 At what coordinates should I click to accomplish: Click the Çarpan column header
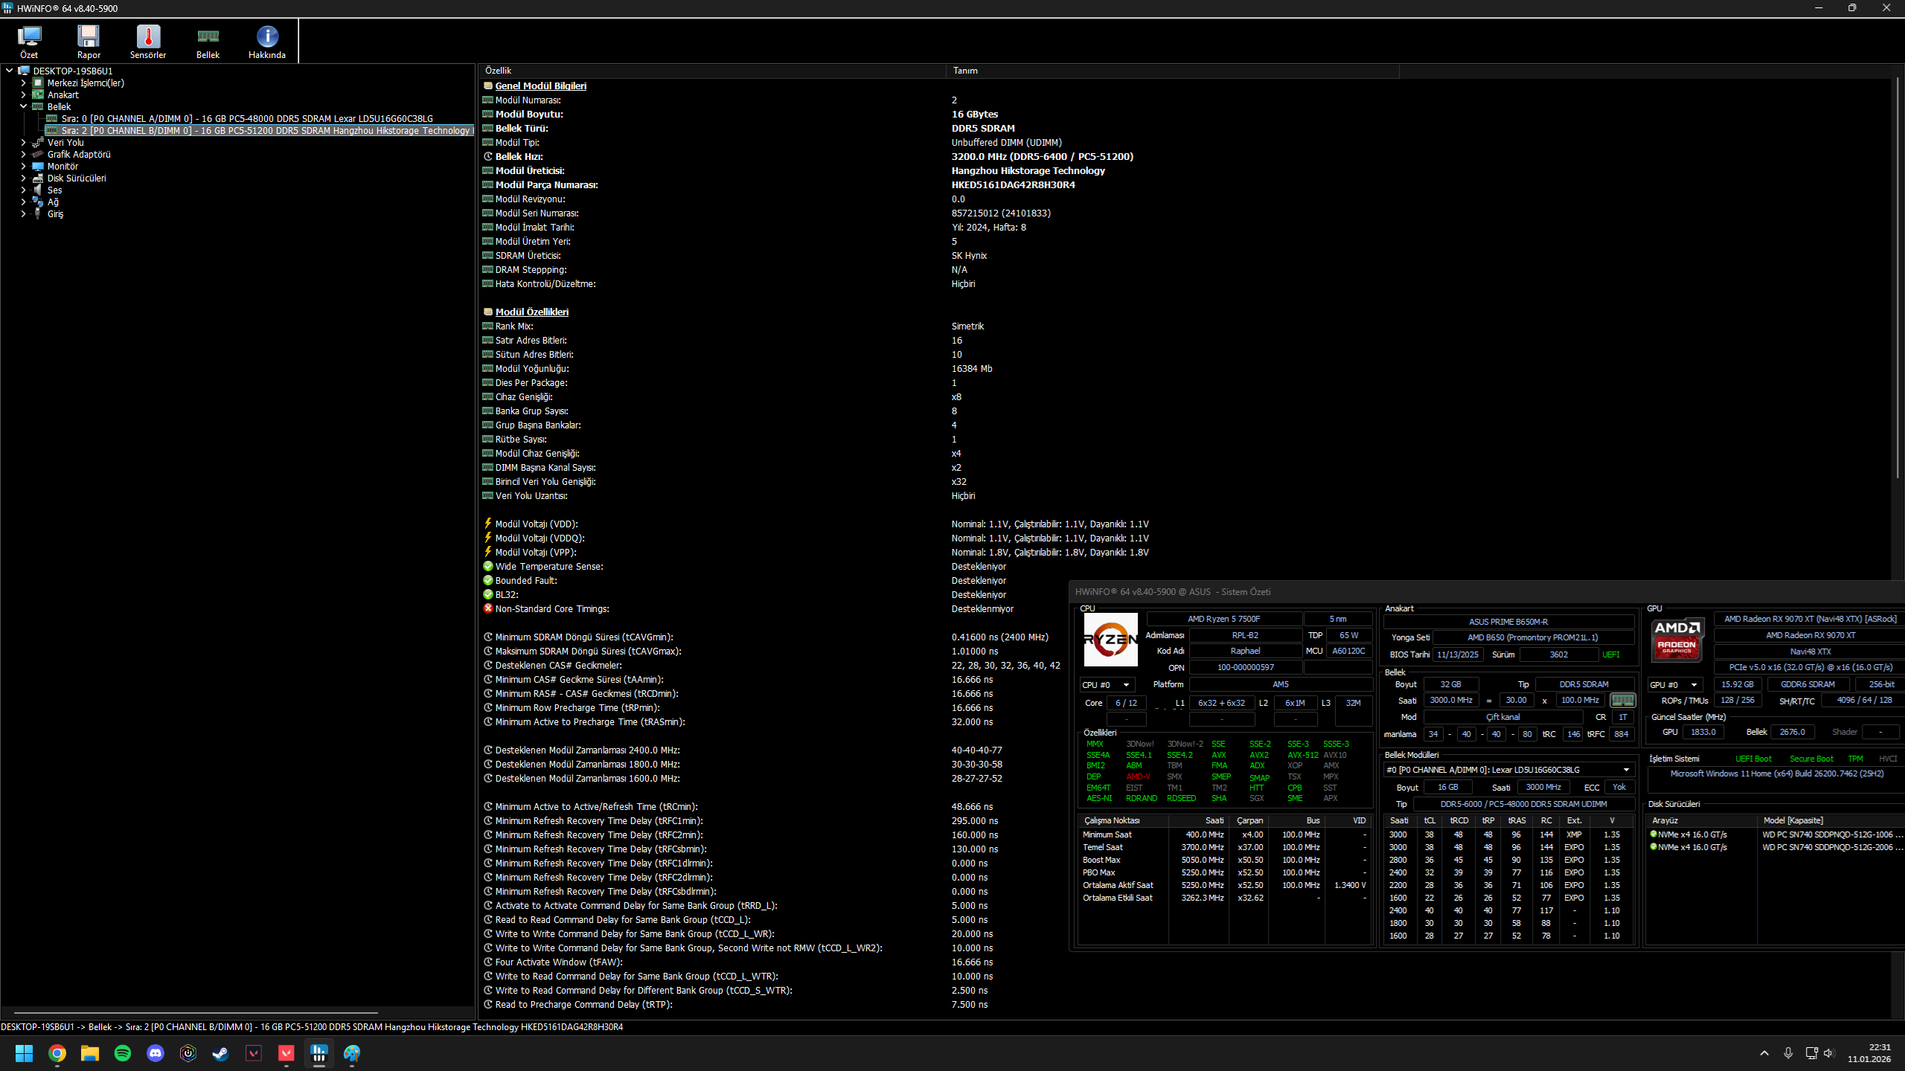pyautogui.click(x=1249, y=820)
